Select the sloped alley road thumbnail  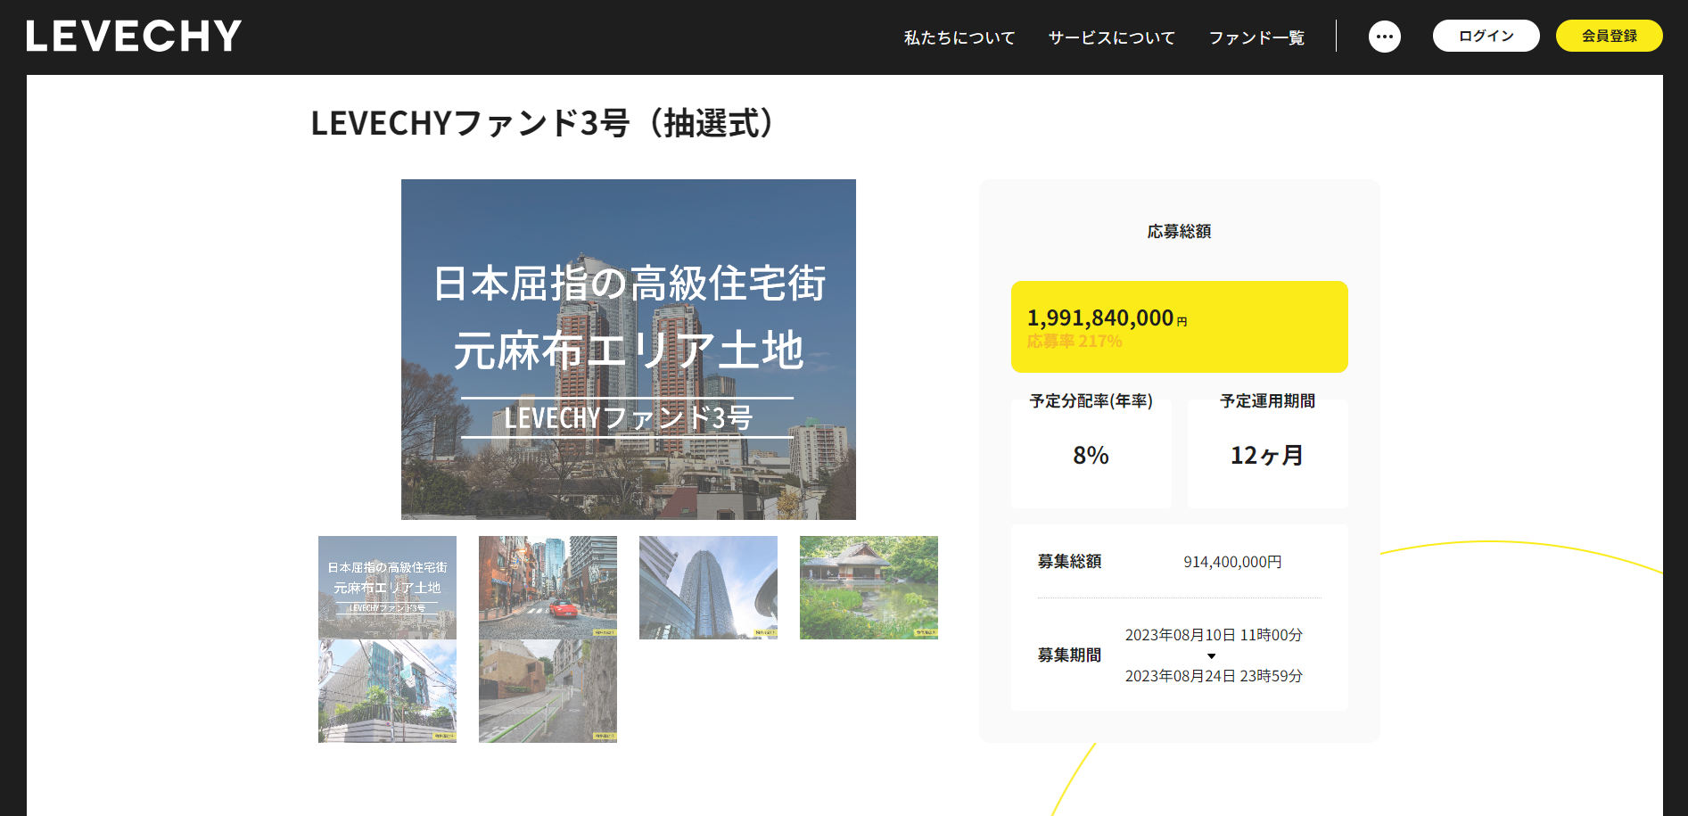[548, 691]
